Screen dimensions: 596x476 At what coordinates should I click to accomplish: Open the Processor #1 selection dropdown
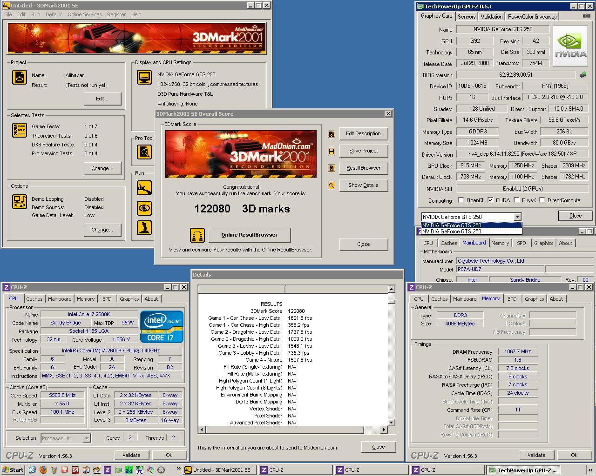click(87, 438)
